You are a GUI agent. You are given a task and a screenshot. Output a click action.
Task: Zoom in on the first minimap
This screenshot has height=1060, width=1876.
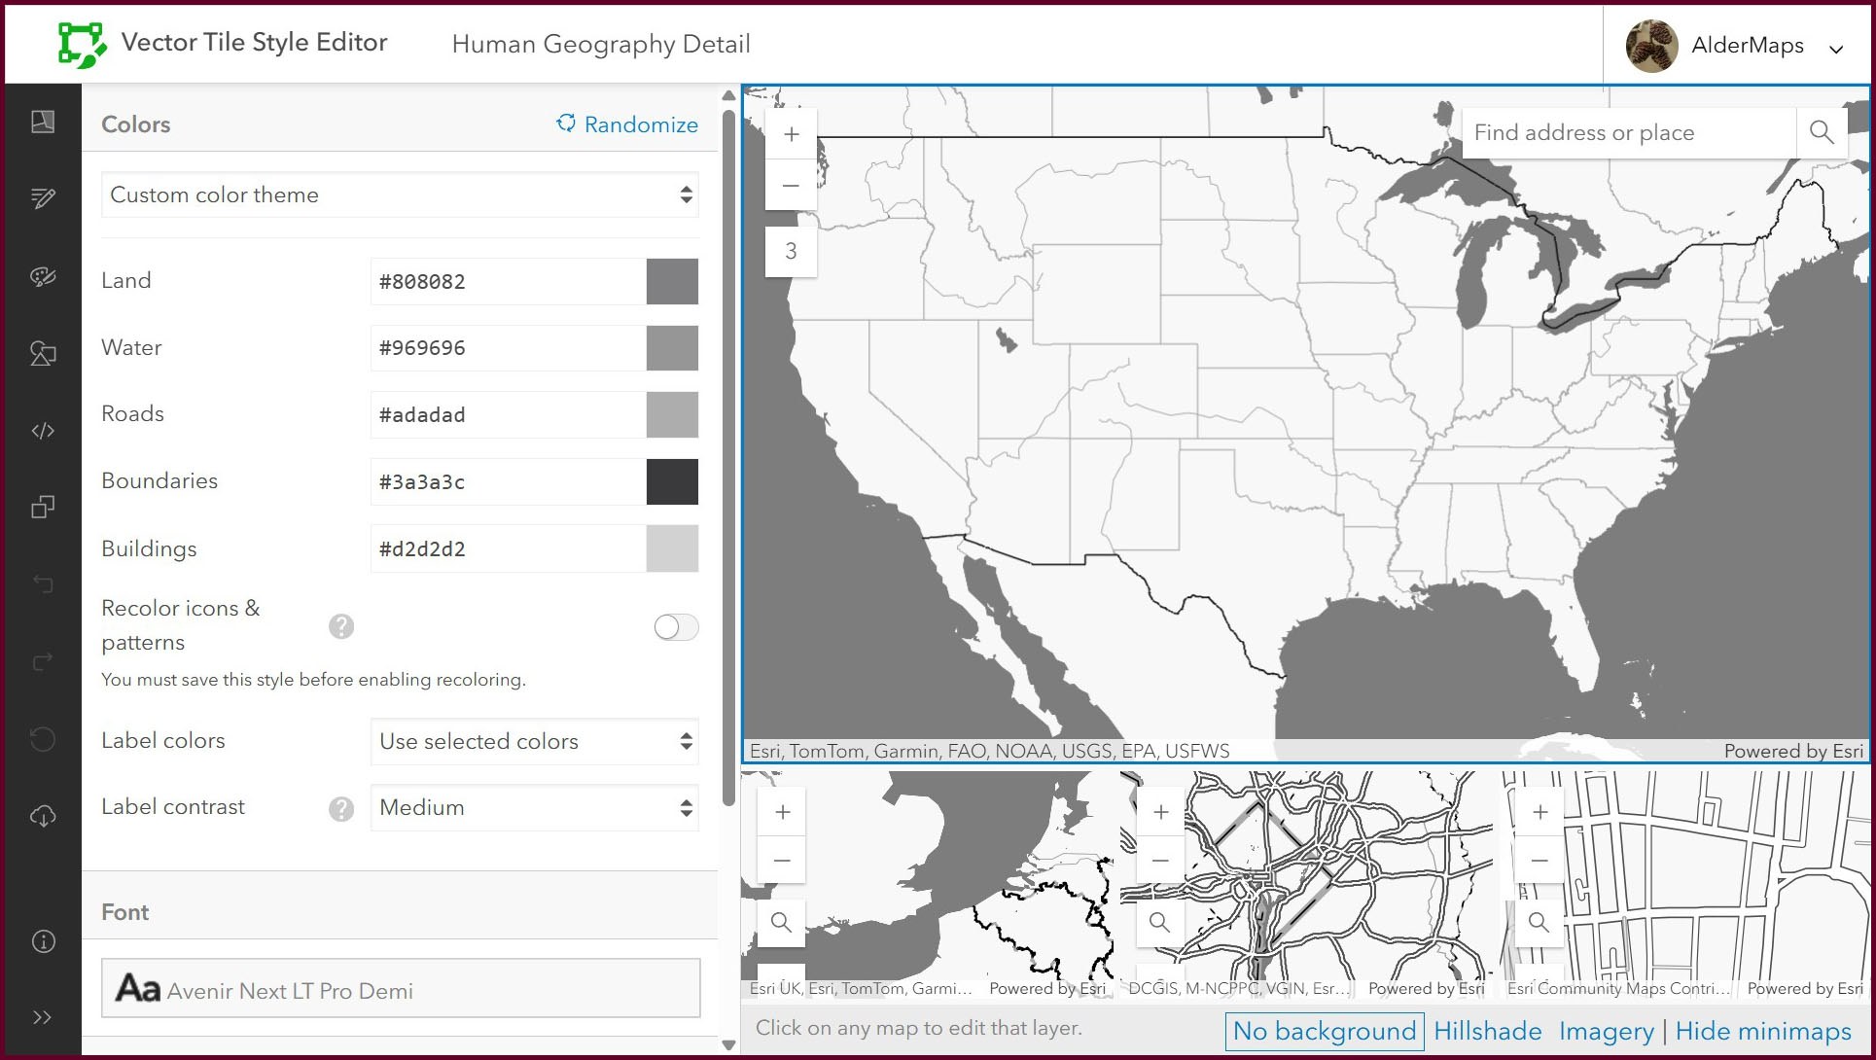point(782,811)
